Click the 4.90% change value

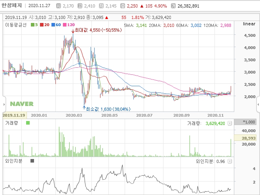tap(161, 6)
